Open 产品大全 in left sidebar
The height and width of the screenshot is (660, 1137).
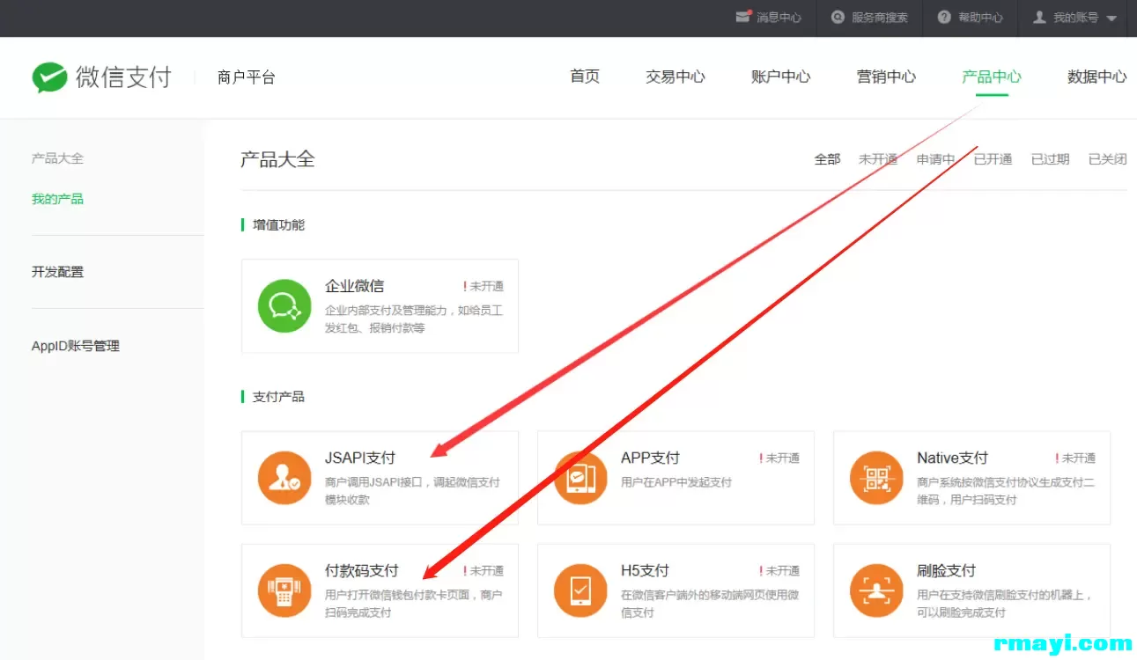click(x=57, y=158)
